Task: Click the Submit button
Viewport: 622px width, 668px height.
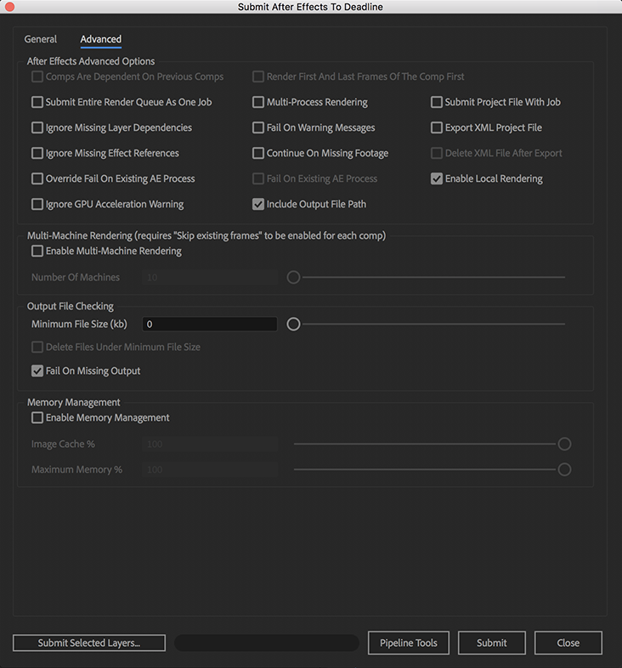Action: point(491,643)
